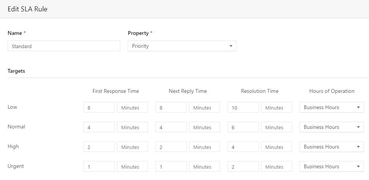Click Minutes unit for High Resolution Time
This screenshot has height=180, width=369.
[276, 147]
